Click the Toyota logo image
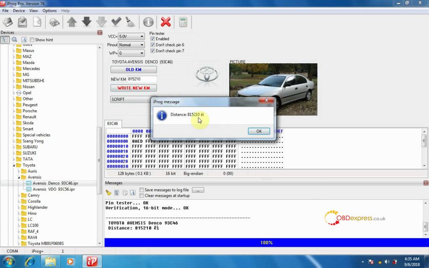 click(207, 75)
